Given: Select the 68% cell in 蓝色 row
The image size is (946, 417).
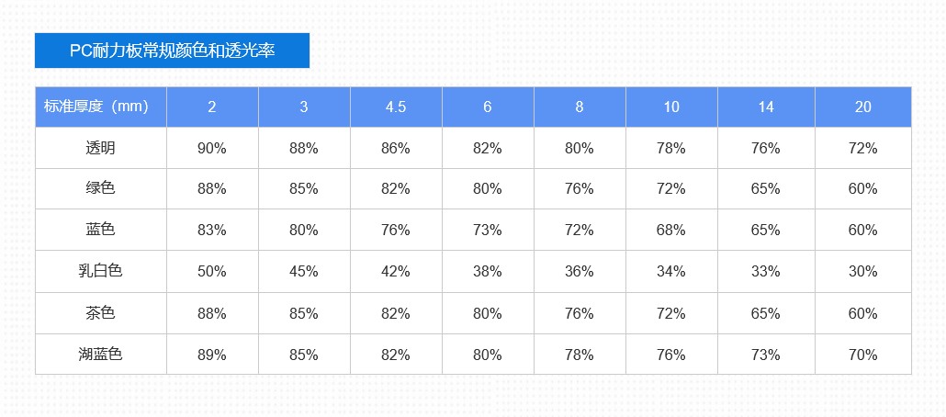Looking at the screenshot, I should (x=671, y=230).
